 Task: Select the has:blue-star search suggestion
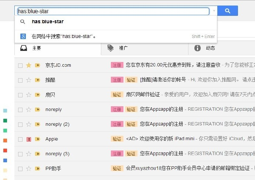tap(116, 22)
